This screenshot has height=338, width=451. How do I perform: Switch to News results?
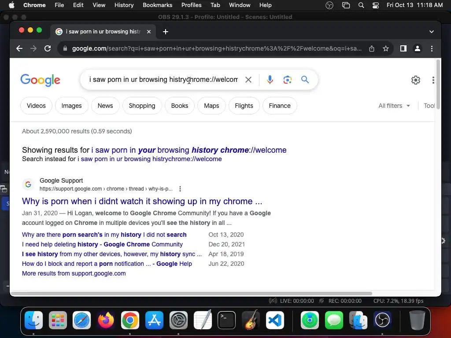[105, 106]
